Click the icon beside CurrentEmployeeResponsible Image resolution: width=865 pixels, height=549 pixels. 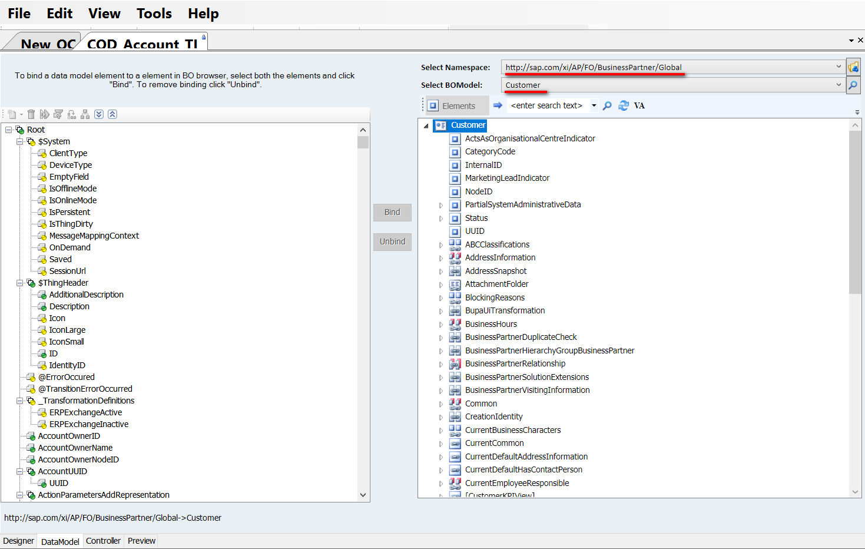pyautogui.click(x=455, y=483)
